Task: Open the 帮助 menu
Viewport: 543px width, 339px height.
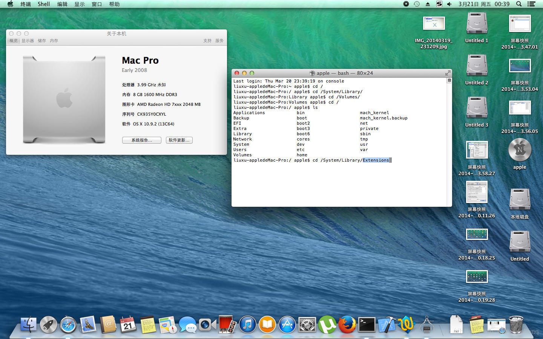Action: point(114,4)
